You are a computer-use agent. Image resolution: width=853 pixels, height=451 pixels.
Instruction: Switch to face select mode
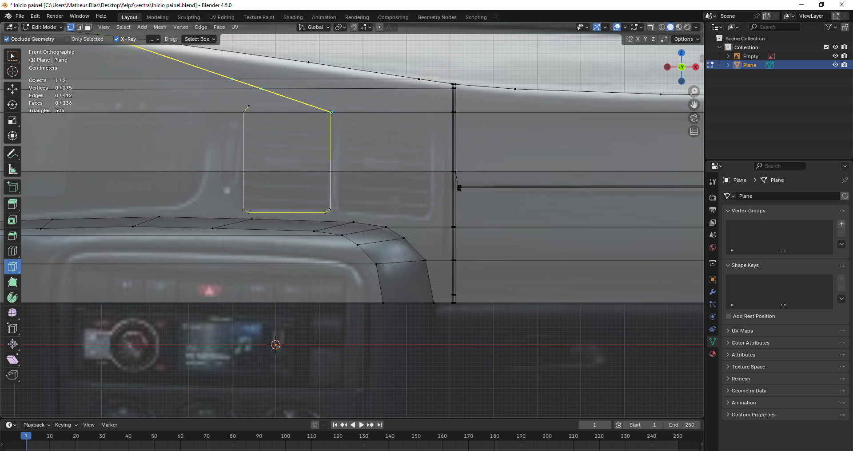tap(88, 27)
